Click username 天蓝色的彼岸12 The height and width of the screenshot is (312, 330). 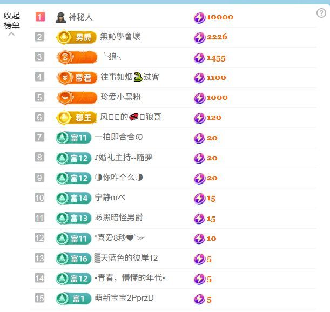pyautogui.click(x=126, y=259)
